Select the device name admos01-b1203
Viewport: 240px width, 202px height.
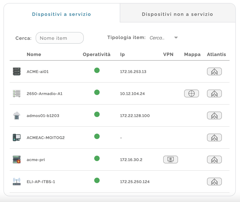43,116
